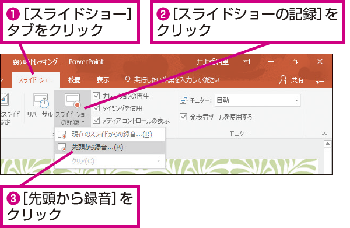Click the リハーサル (Rehearse Timings) icon

pos(41,101)
